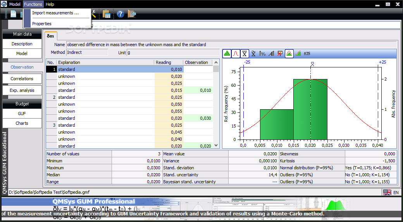Image resolution: width=403 pixels, height=222 pixels.
Task: Click the Unit field showing g
Action: click(x=174, y=52)
